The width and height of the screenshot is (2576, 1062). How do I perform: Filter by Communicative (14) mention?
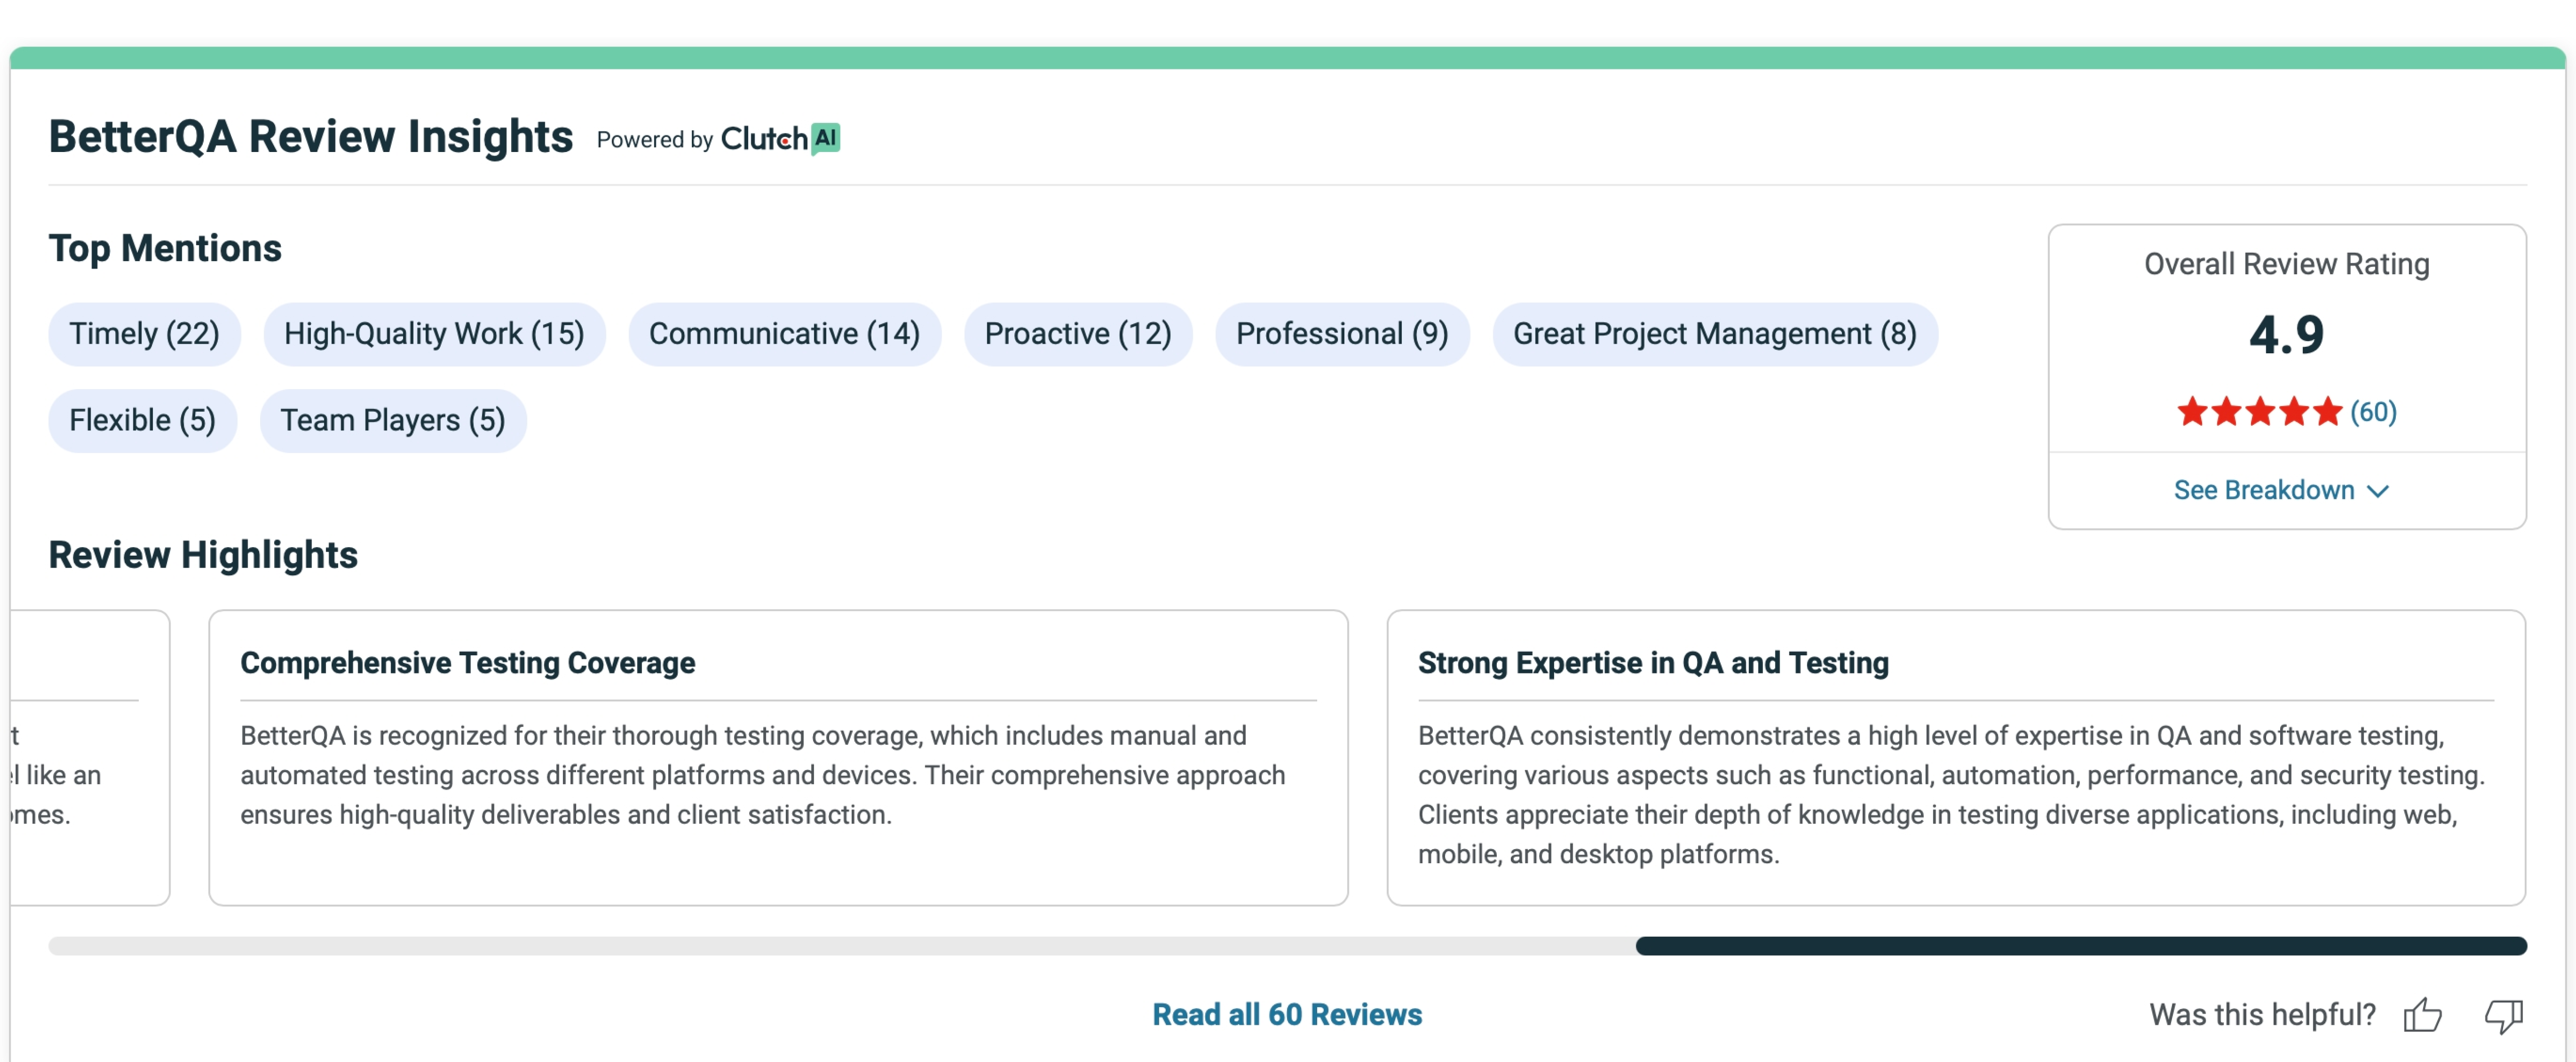point(784,334)
